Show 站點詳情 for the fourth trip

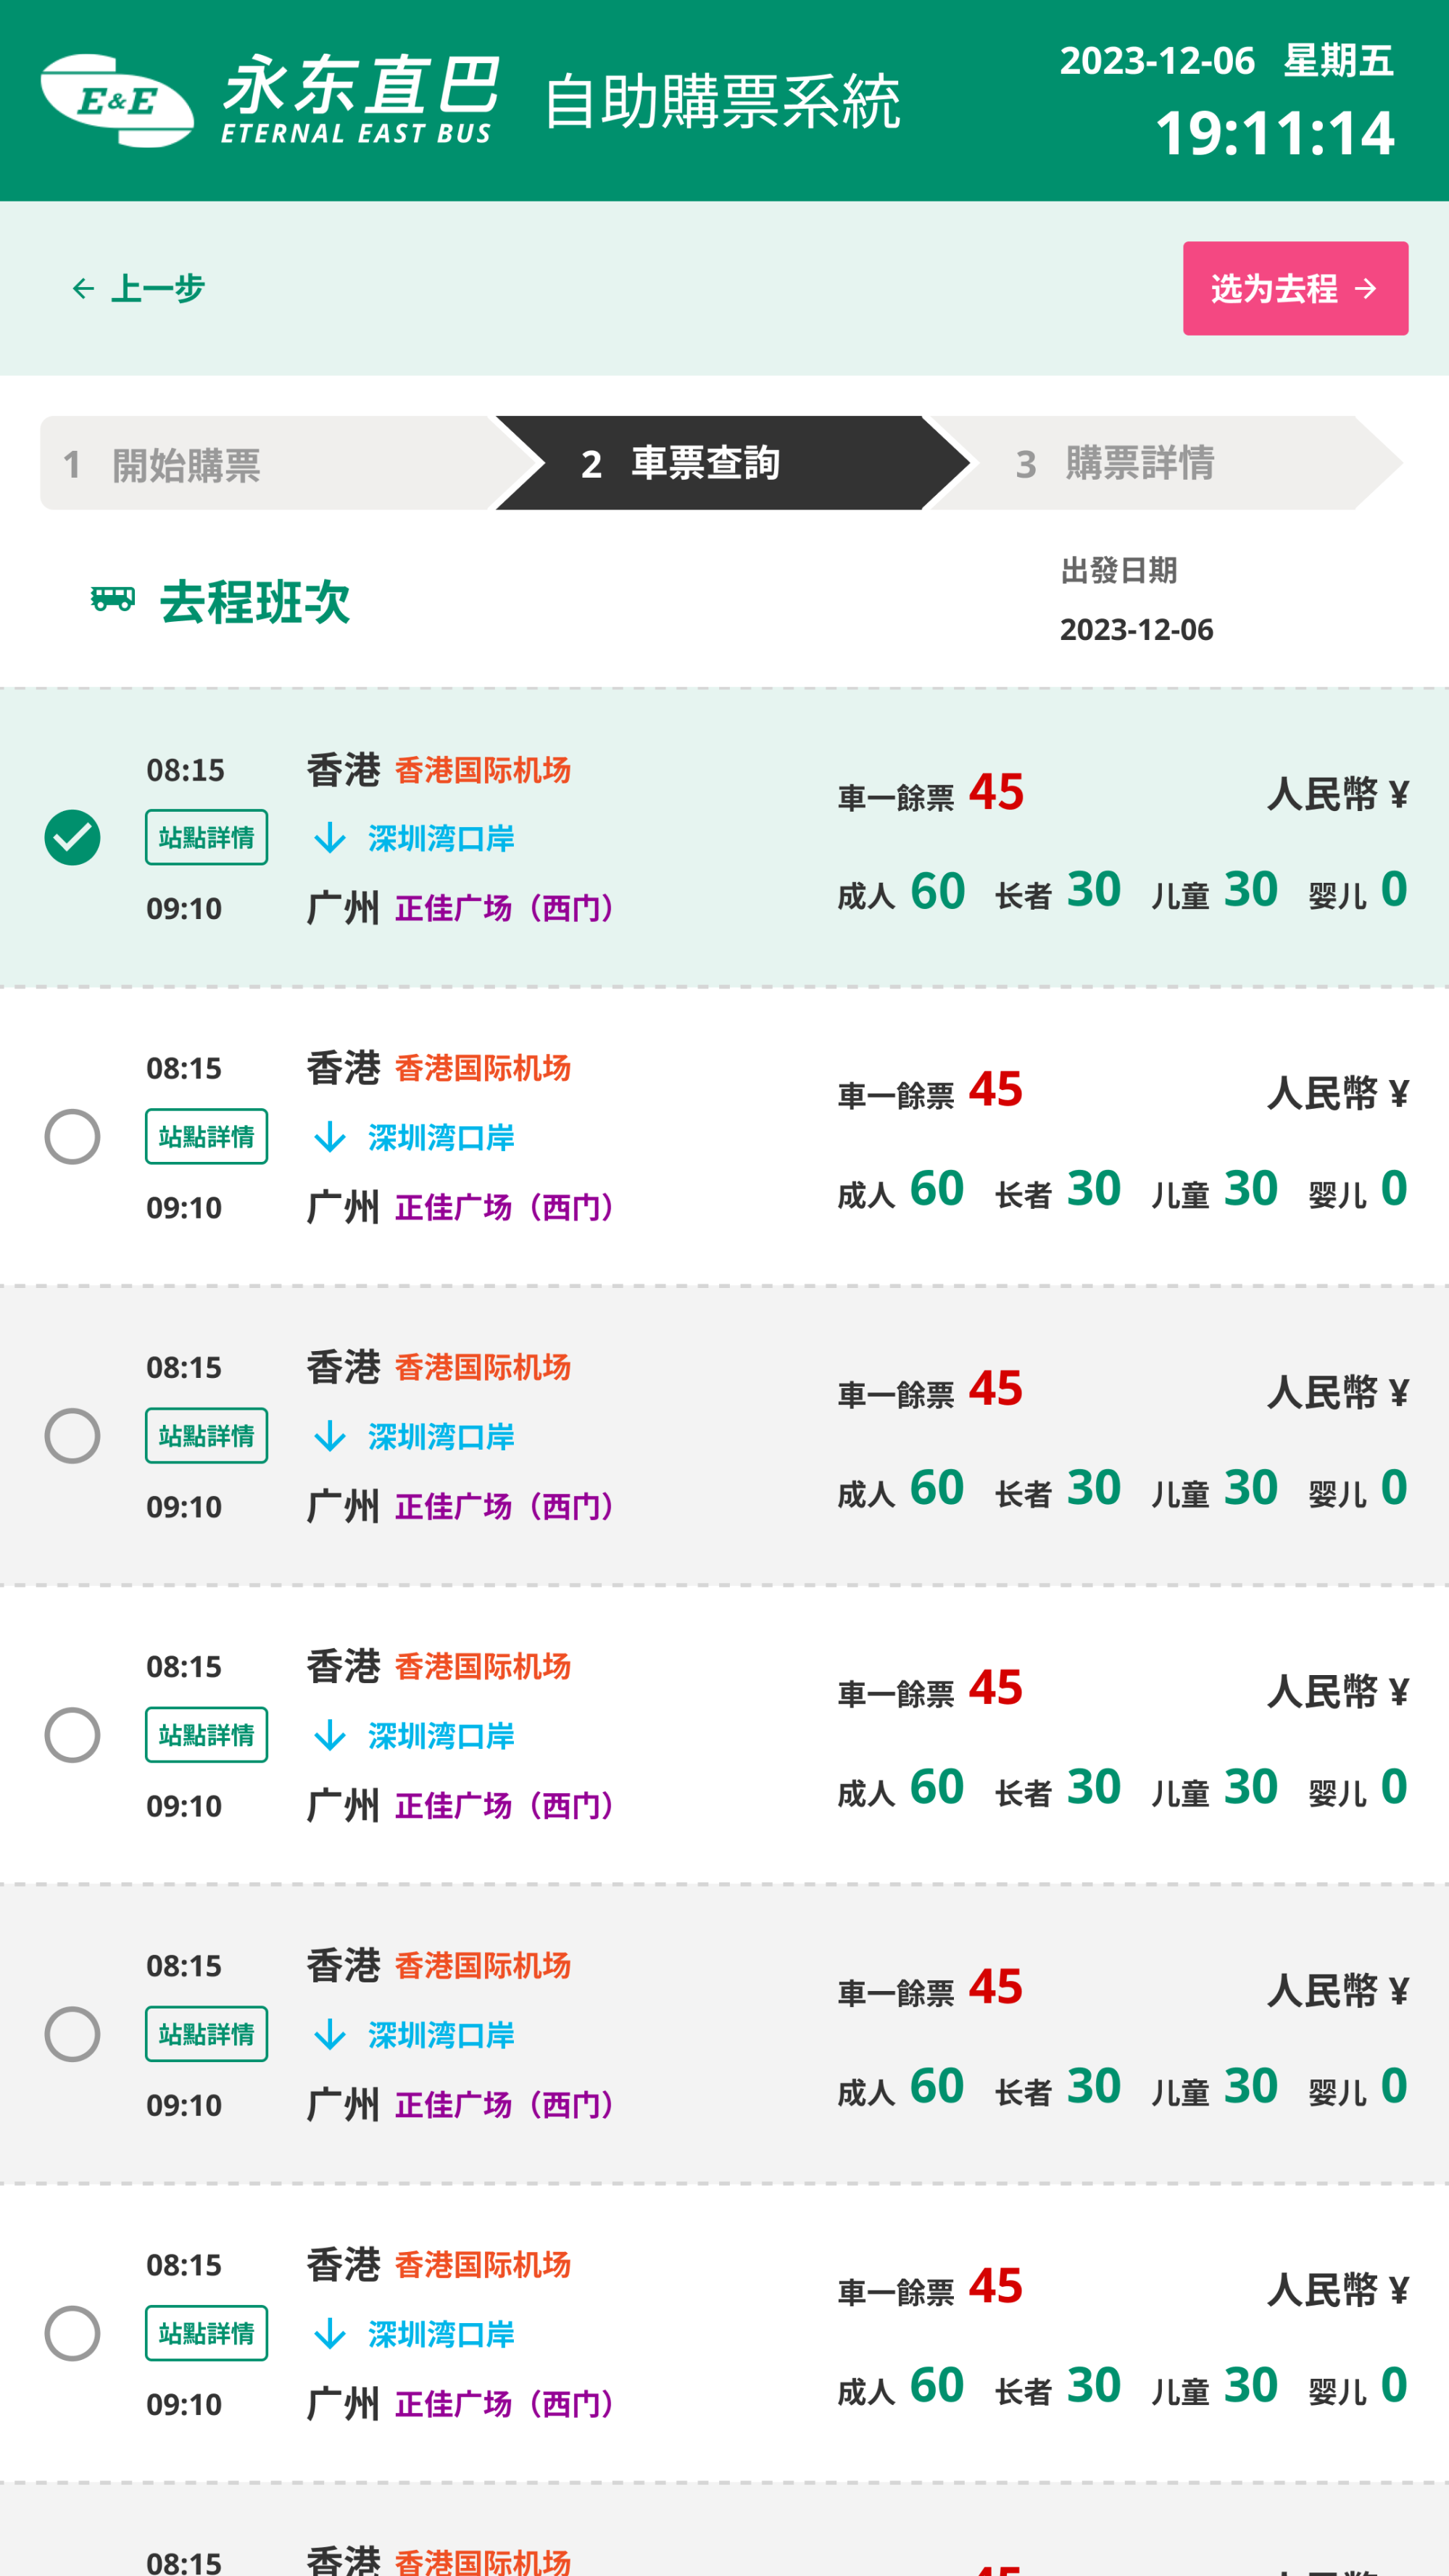[206, 1735]
